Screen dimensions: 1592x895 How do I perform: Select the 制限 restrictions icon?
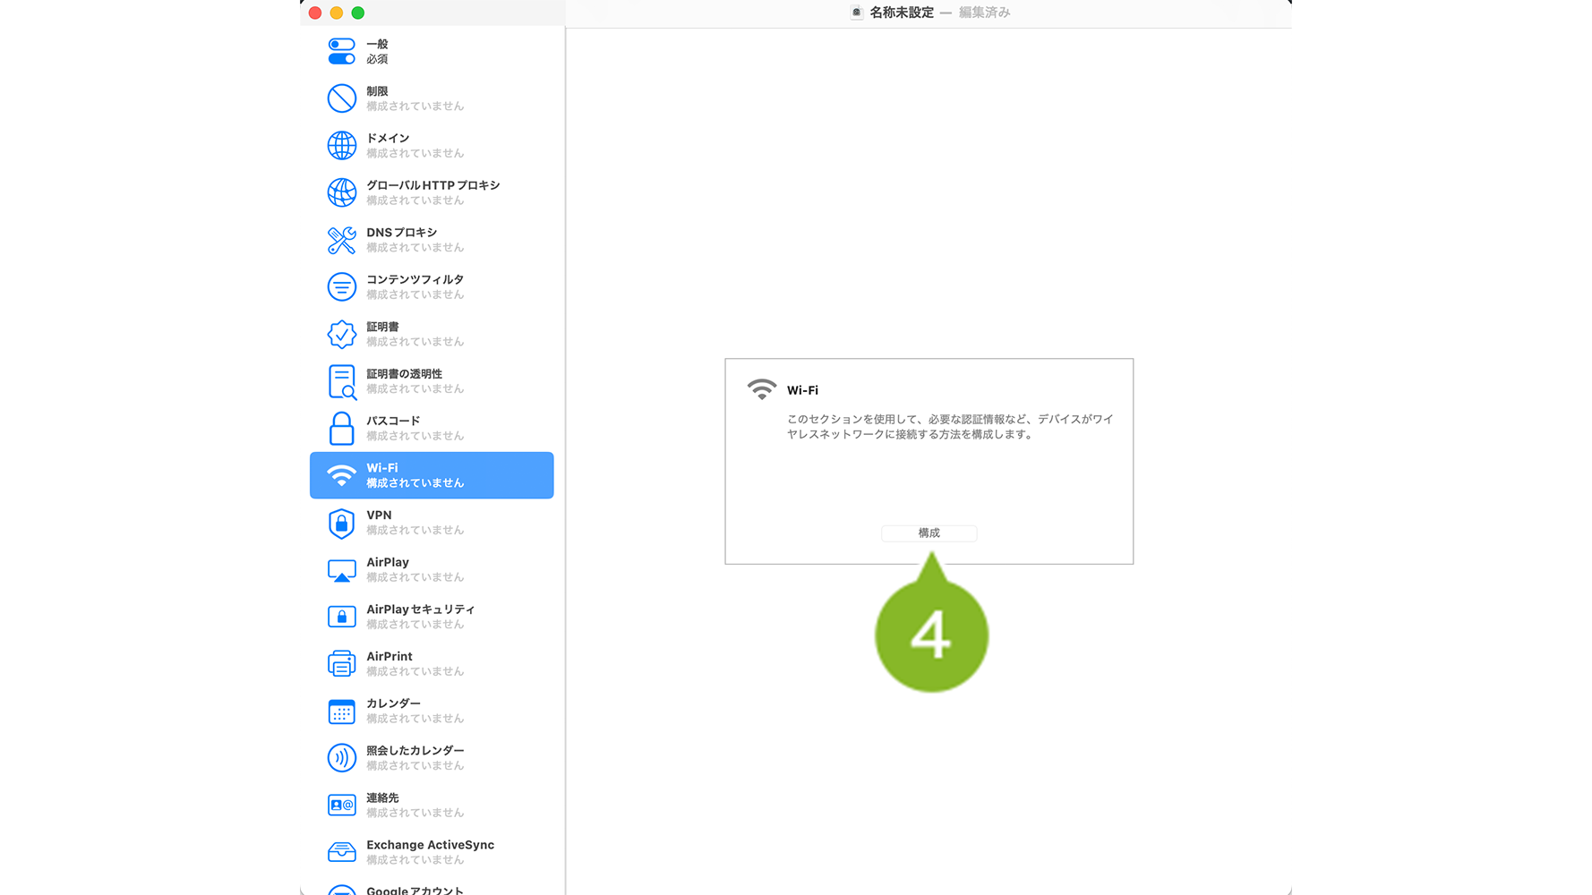pyautogui.click(x=341, y=98)
